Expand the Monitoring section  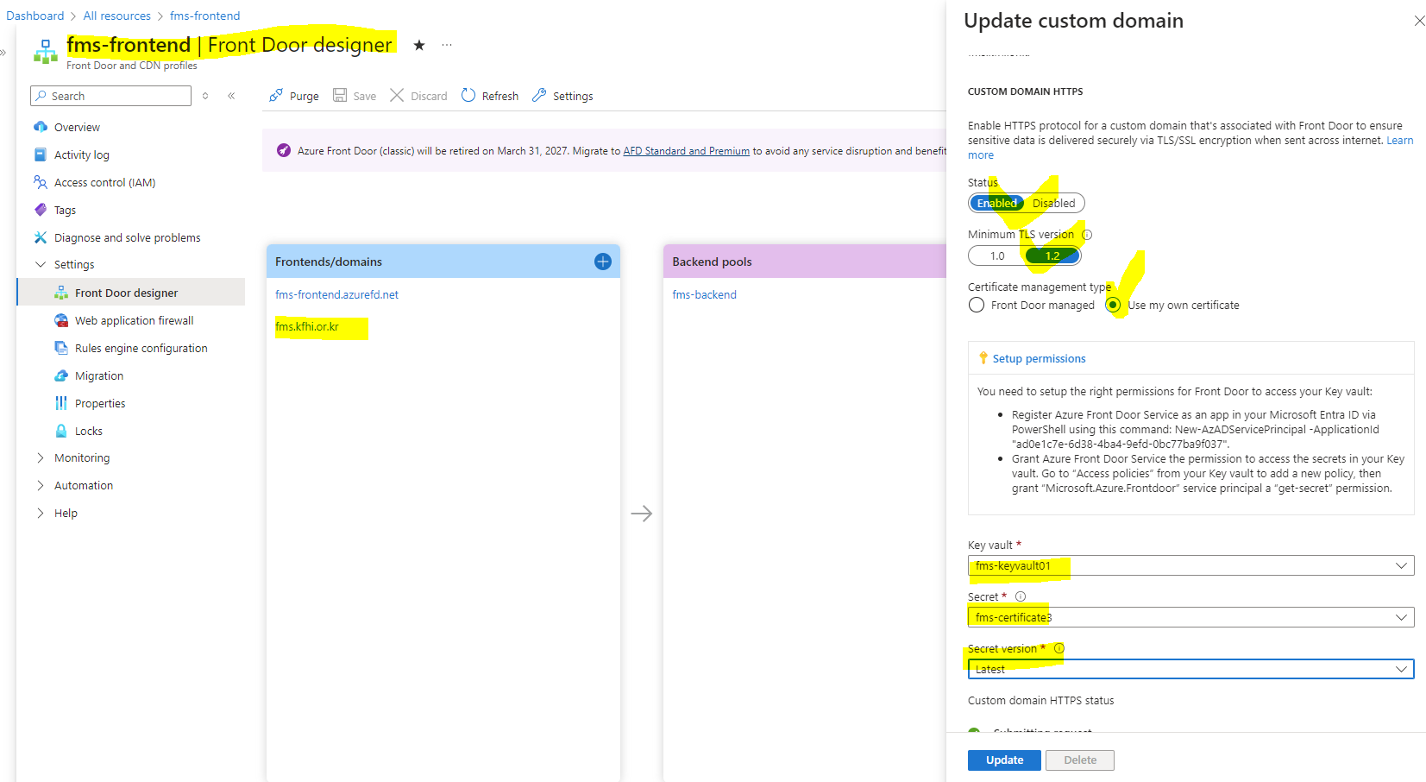point(41,458)
